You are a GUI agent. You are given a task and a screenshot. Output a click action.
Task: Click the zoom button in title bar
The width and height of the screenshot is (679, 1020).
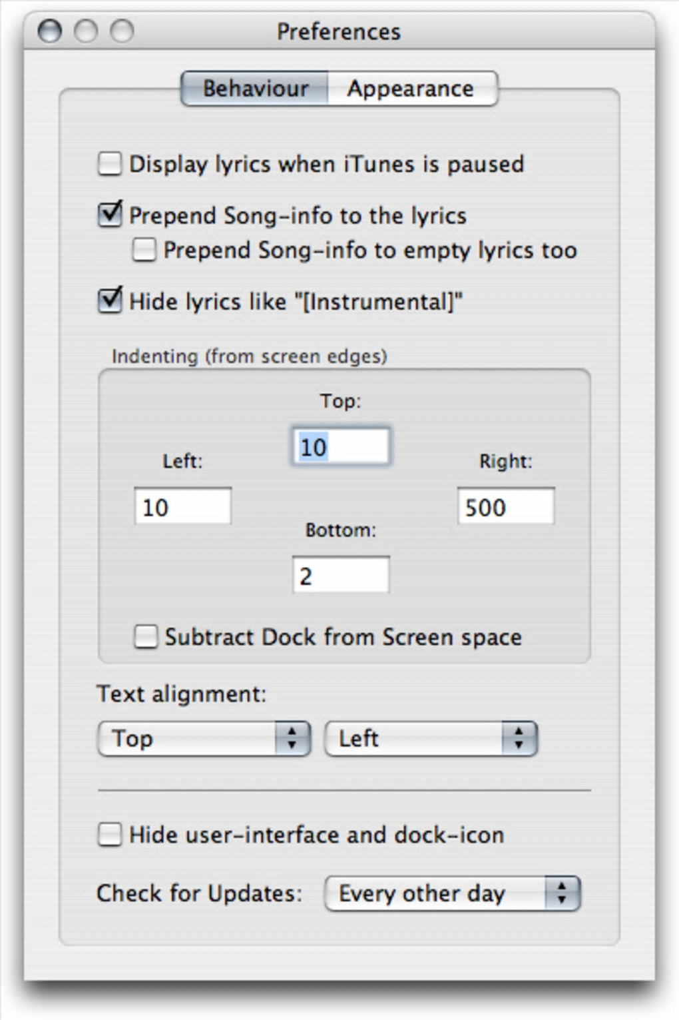(x=122, y=31)
